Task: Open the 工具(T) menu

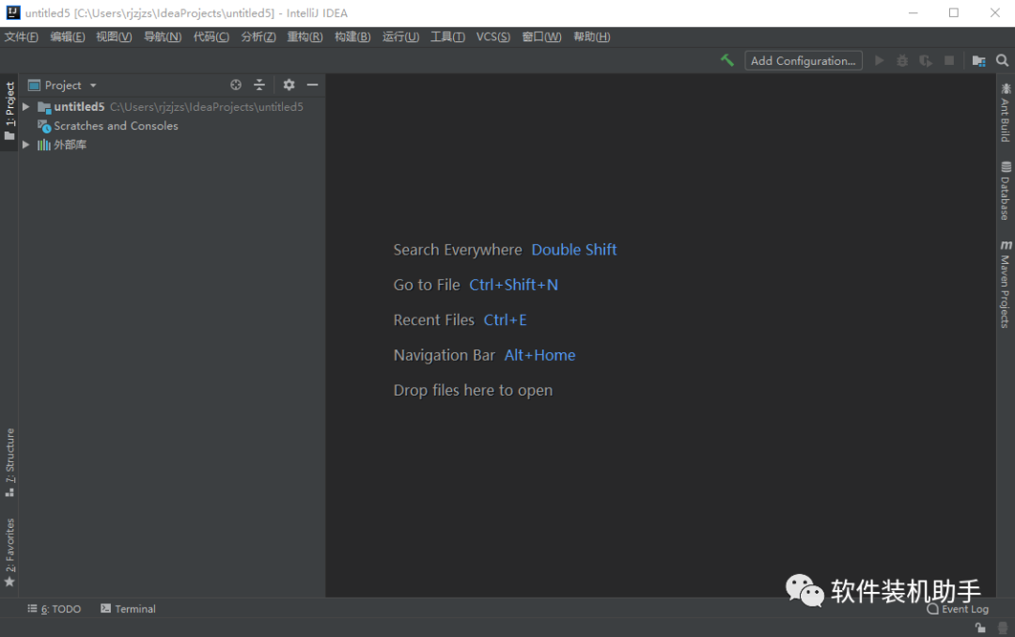Action: 448,37
